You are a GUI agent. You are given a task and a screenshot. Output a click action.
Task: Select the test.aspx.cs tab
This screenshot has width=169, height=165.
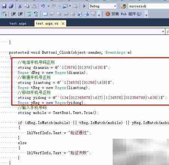pyautogui.click(x=47, y=24)
